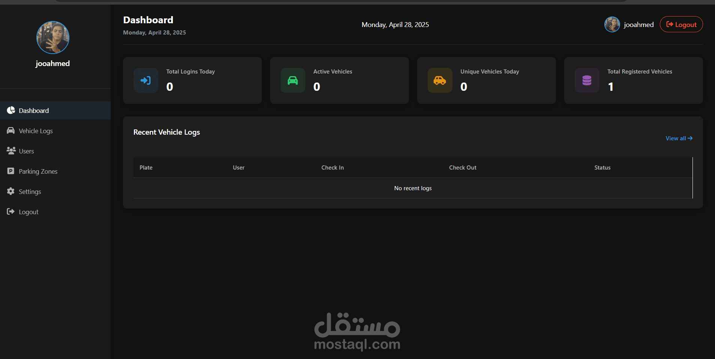Click the gray date beneath Dashboard title
The image size is (715, 359).
[155, 33]
